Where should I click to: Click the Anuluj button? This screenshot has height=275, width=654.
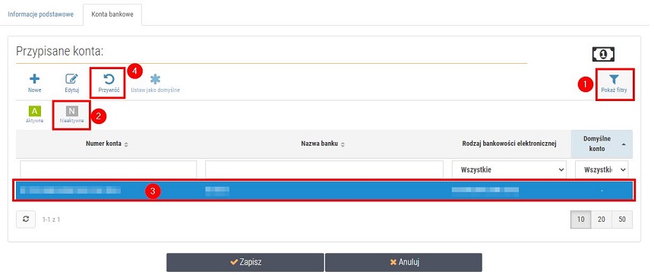404,262
